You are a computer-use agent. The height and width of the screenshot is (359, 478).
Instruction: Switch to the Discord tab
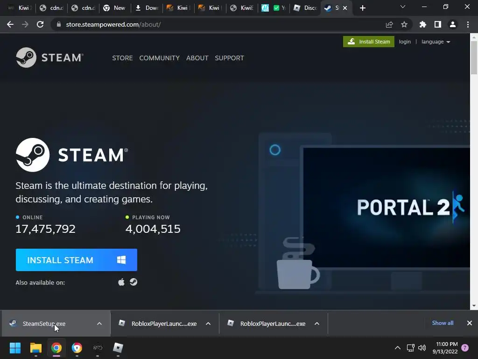(x=305, y=8)
